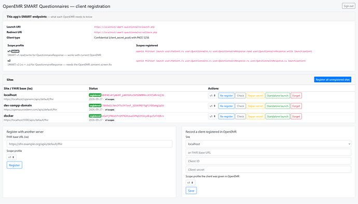The image size is (358, 204).
Task: Click the FHIR base URL (iss) field
Action: [x=89, y=144]
